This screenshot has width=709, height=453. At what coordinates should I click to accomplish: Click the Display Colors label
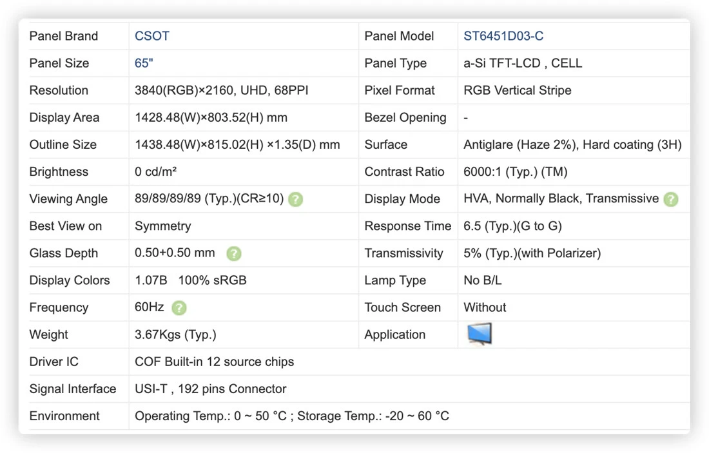click(70, 280)
